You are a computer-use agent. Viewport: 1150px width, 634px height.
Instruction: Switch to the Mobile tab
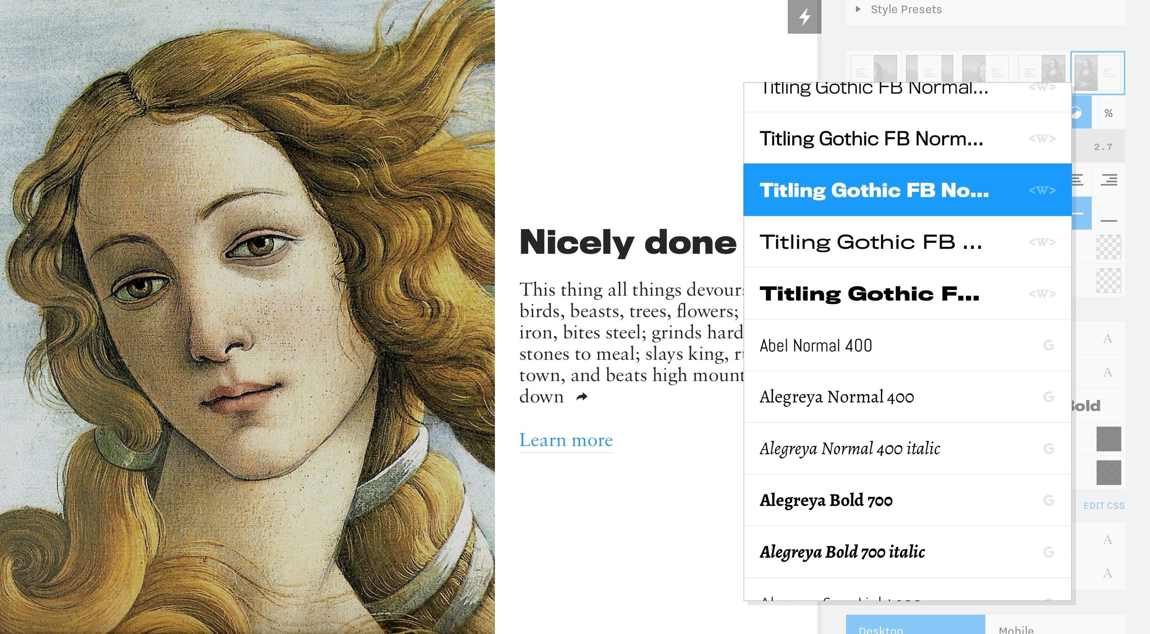coord(1055,624)
